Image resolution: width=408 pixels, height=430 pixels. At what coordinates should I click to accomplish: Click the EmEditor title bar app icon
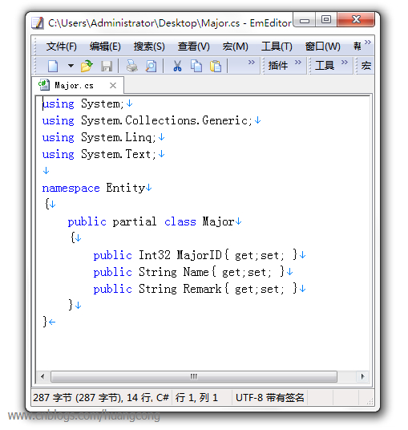point(38,23)
